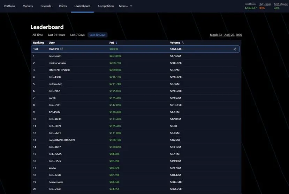
Task: Select user 0x9...c94e
Action: coord(55,189)
